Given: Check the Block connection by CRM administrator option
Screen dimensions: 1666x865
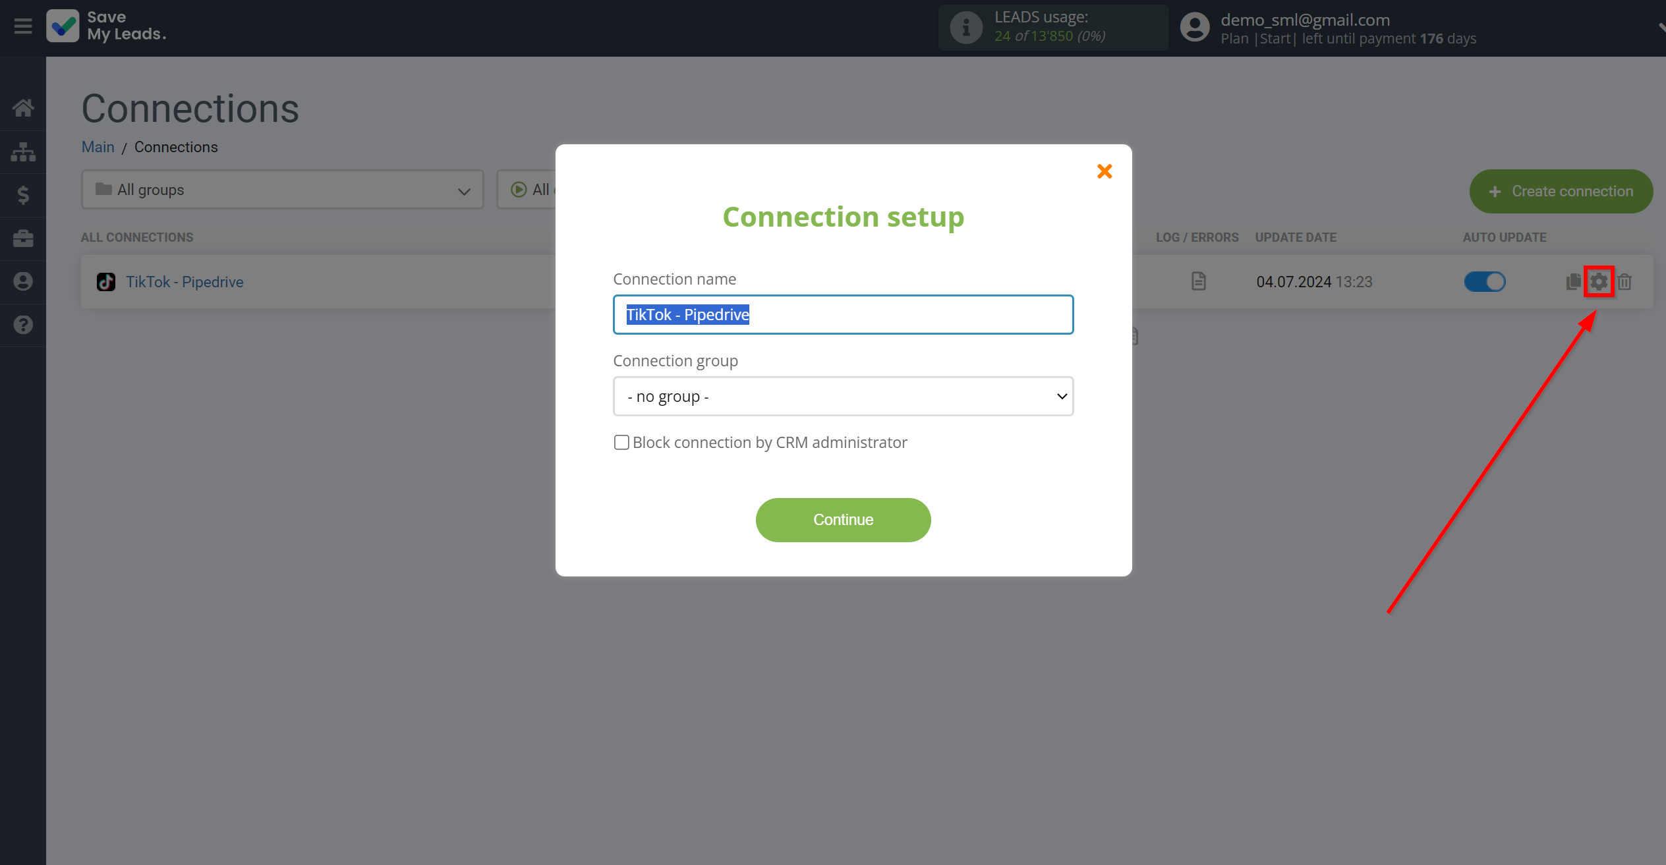Looking at the screenshot, I should click(x=620, y=442).
